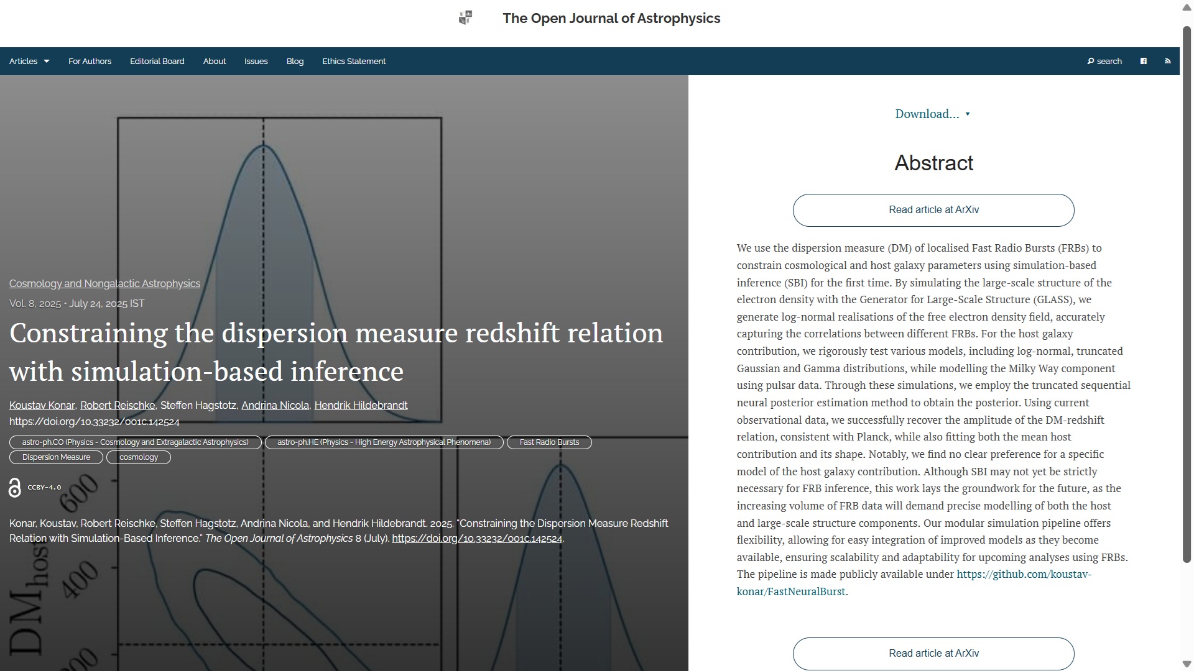Expand the Articles dropdown menu
This screenshot has width=1194, height=671.
29,61
